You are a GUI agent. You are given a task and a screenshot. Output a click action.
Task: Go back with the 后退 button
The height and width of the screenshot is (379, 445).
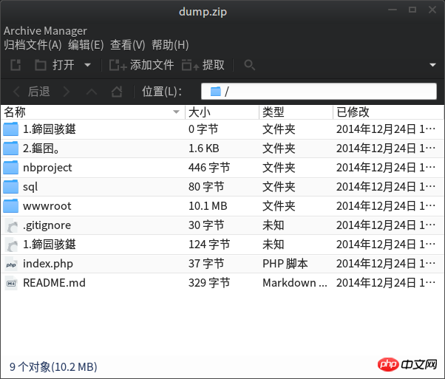click(32, 92)
